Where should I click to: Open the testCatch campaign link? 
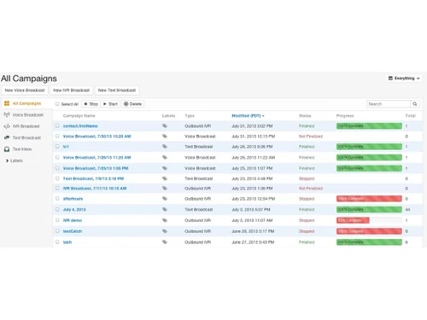(73, 231)
